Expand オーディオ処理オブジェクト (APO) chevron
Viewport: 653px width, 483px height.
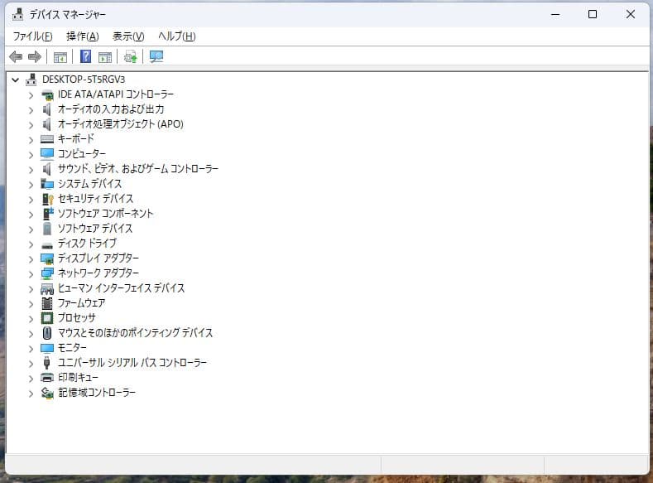[31, 124]
